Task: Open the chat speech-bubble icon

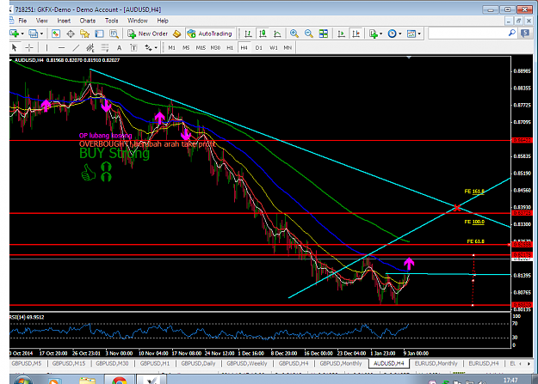Action: [x=525, y=34]
